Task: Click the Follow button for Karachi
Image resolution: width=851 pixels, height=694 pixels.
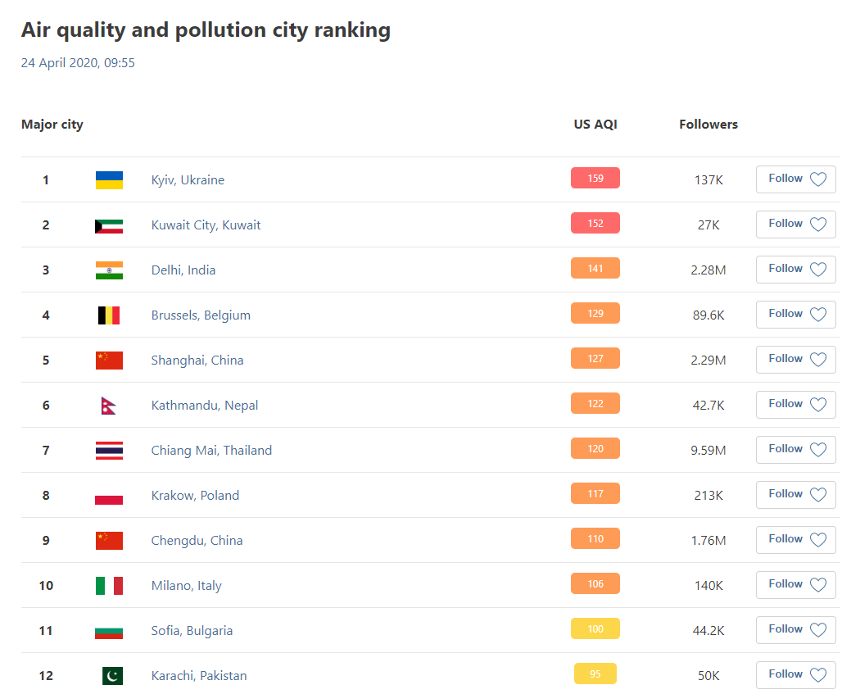Action: tap(795, 675)
